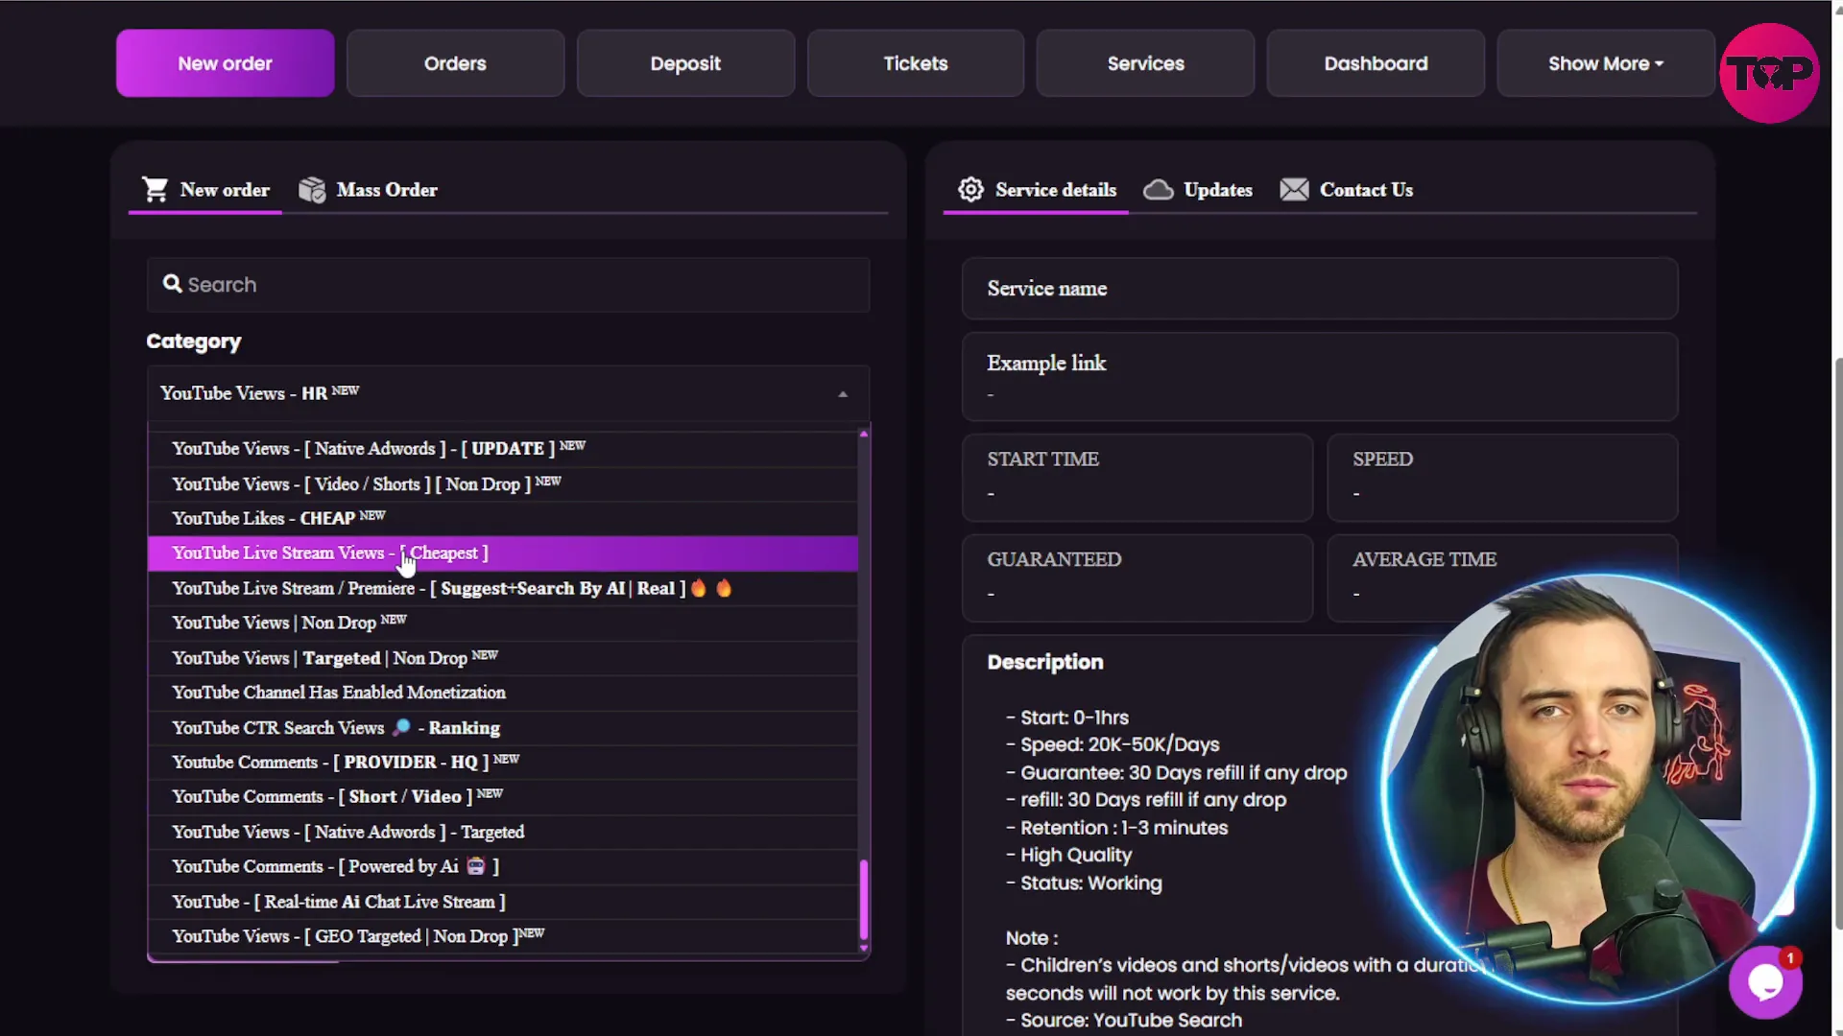Click the SPEED info card
Image resolution: width=1843 pixels, height=1036 pixels.
point(1502,478)
